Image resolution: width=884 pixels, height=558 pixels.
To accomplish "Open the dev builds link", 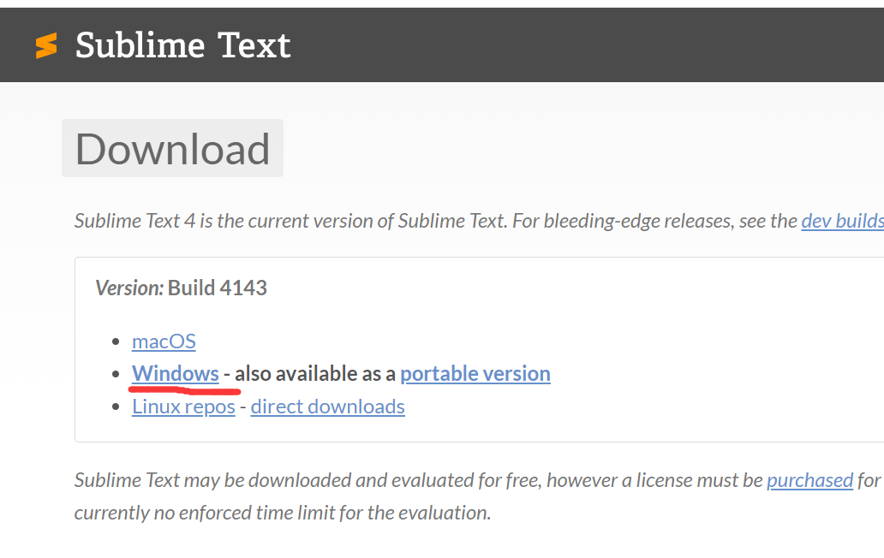I will coord(842,221).
